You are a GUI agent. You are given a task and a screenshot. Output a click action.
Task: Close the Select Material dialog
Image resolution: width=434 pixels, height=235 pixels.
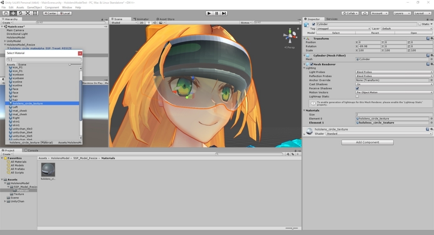[80, 53]
